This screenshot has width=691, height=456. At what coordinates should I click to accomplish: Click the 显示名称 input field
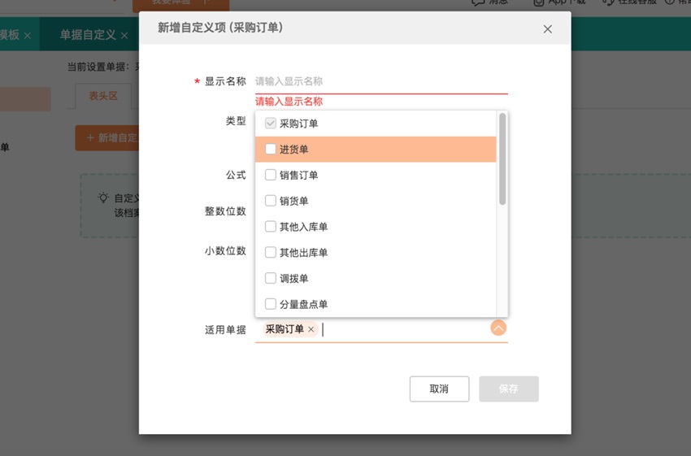click(381, 81)
